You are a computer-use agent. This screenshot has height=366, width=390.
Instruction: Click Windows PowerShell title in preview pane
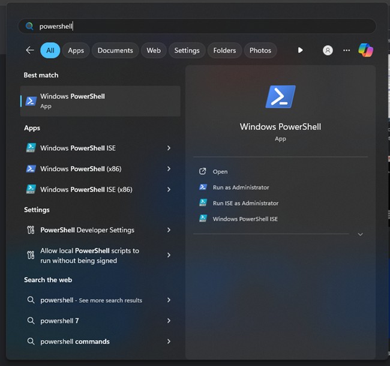point(280,127)
